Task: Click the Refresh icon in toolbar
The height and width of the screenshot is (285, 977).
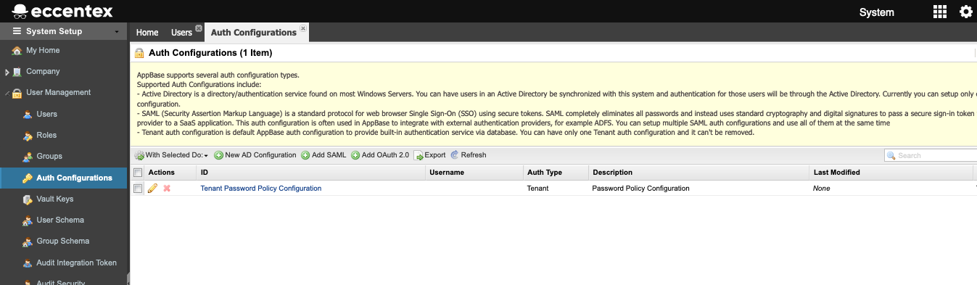Action: [455, 155]
